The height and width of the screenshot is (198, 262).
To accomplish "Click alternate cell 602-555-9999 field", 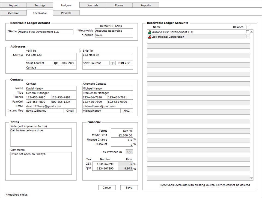I will [x=120, y=102].
